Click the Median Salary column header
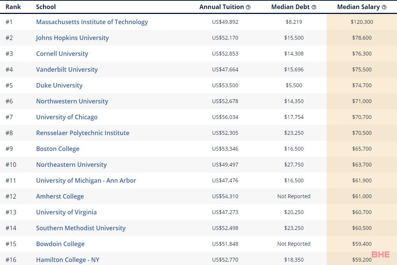Viewport: 397px width, 265px height. pos(358,7)
